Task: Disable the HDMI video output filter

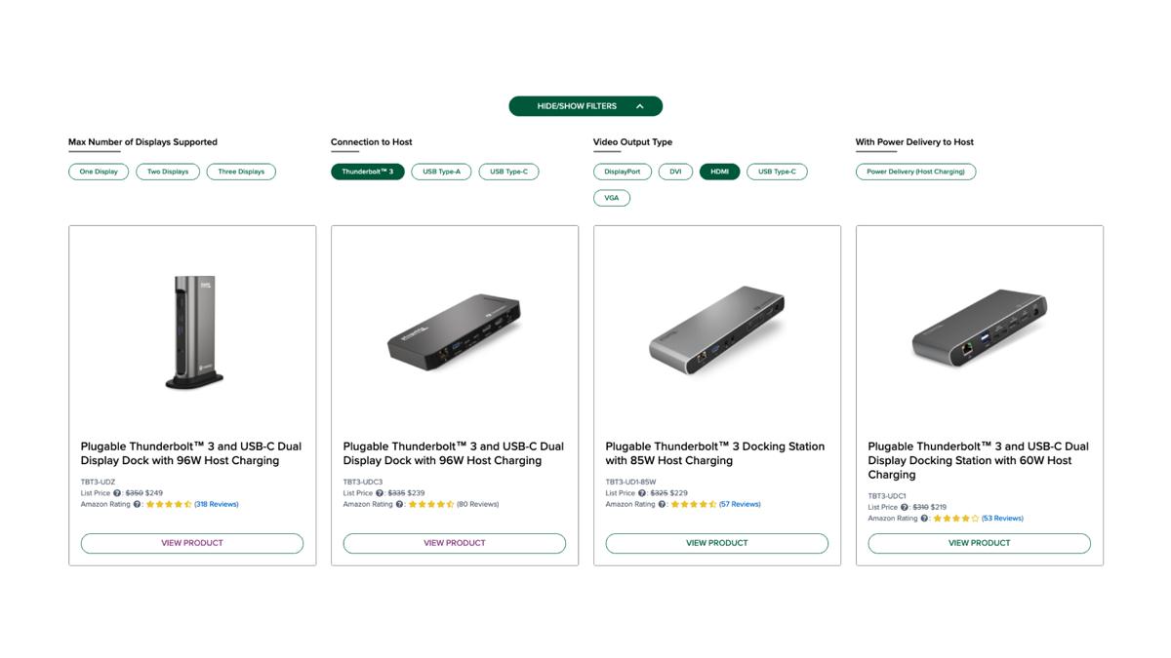Action: click(x=719, y=171)
